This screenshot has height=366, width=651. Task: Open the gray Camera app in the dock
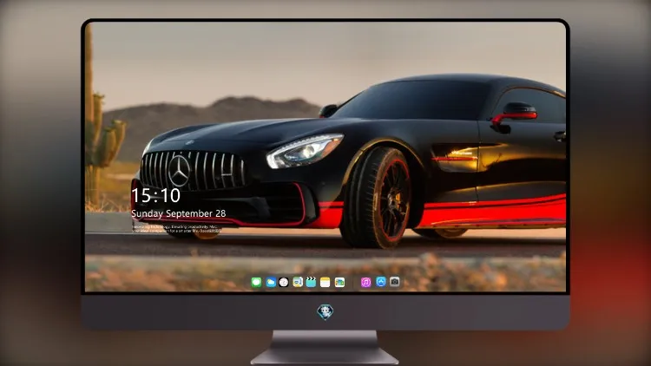coord(395,282)
